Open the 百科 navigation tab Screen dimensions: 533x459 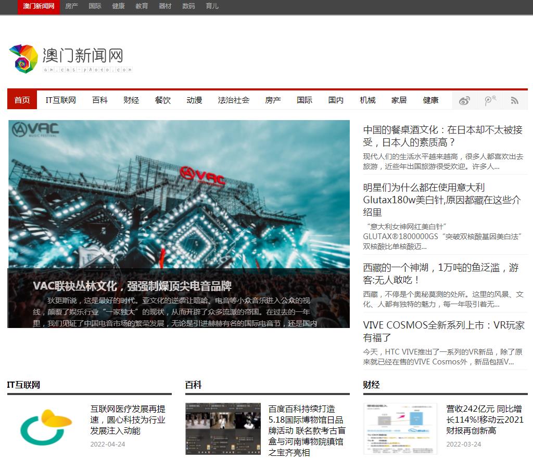(x=99, y=100)
